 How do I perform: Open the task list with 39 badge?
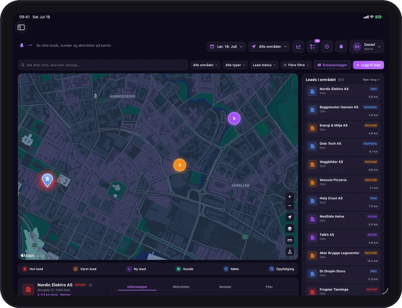tap(313, 47)
